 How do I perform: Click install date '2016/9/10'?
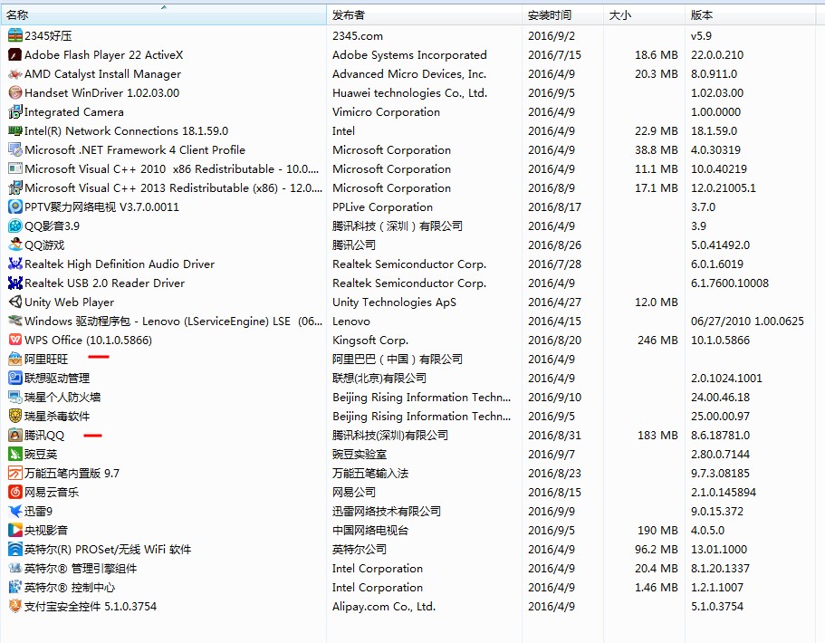[554, 397]
